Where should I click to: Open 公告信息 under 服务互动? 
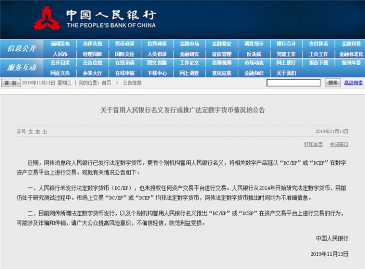tap(92, 63)
